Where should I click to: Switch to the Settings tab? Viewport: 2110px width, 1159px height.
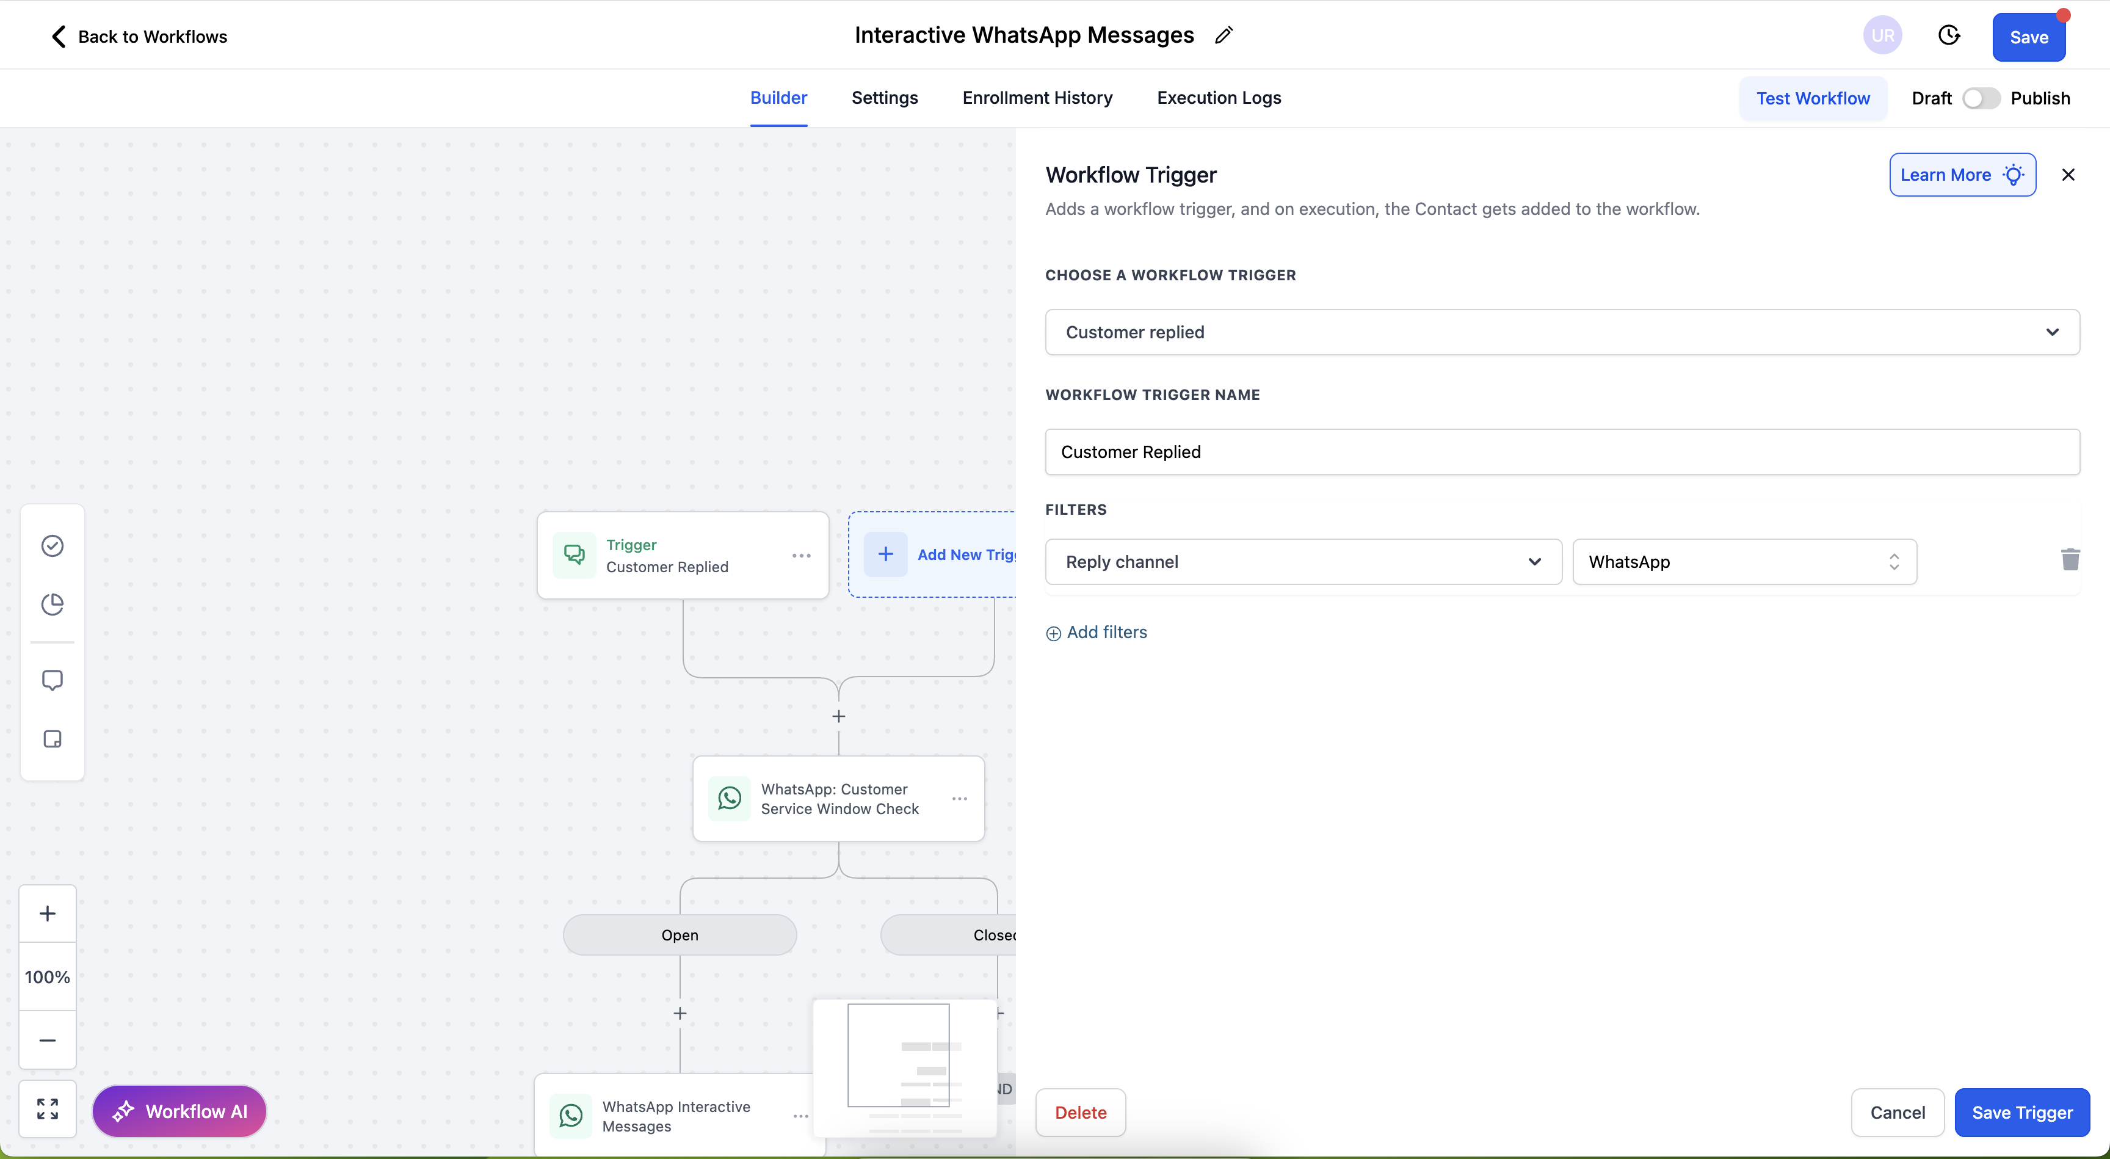(885, 98)
